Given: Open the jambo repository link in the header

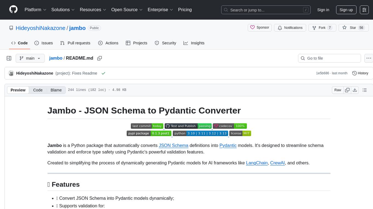Looking at the screenshot, I should 77,28.
